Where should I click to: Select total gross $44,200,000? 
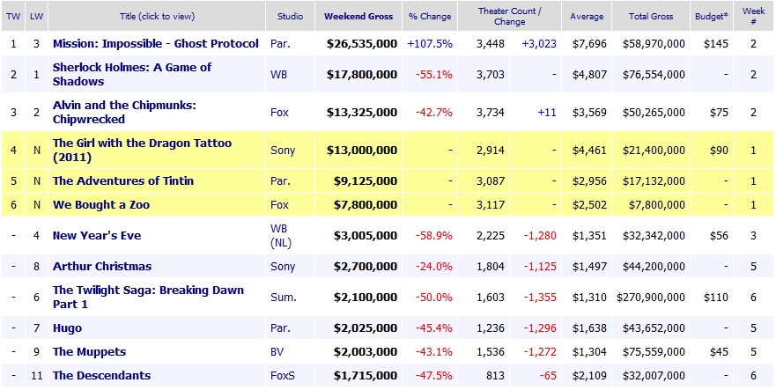(x=654, y=266)
